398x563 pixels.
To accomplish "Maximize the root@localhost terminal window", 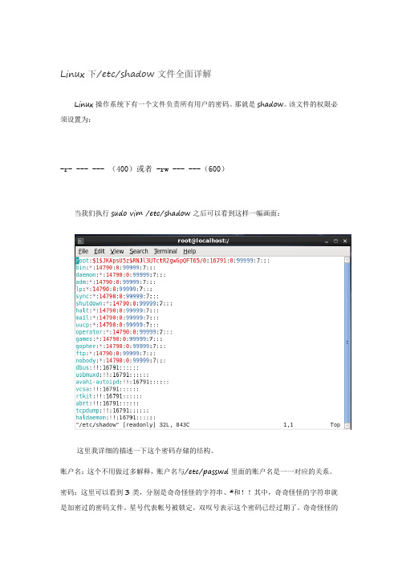I will point(335,241).
